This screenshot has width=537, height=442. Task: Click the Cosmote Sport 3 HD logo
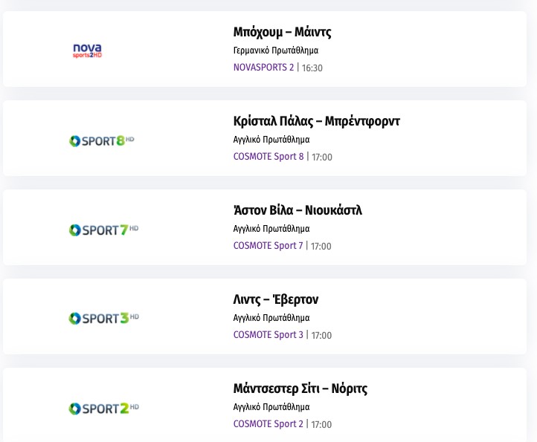[x=103, y=319]
